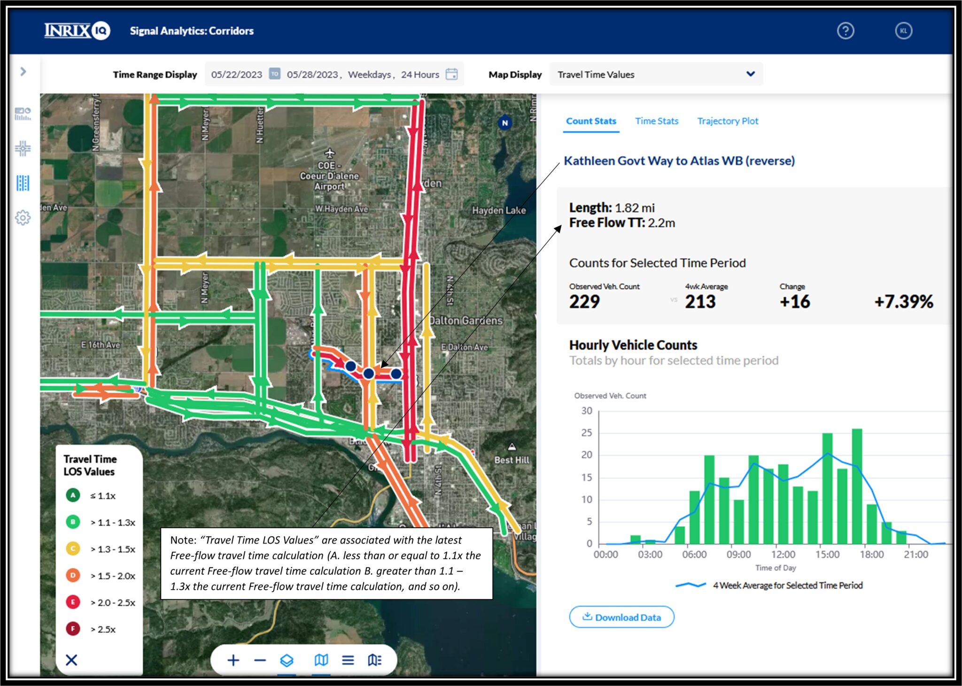
Task: Zoom in using the map plus icon
Action: (x=233, y=660)
